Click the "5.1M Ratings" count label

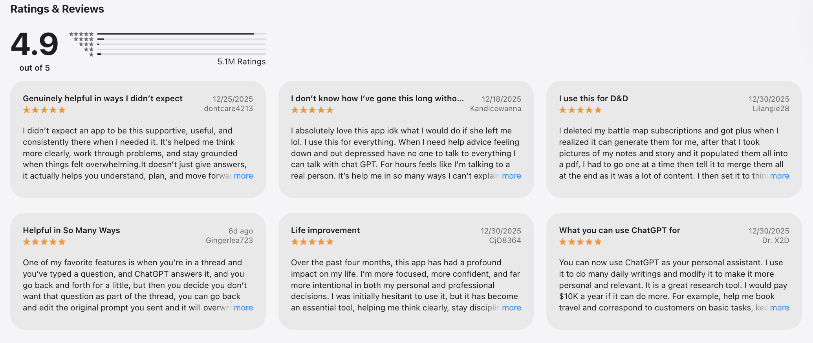[241, 62]
